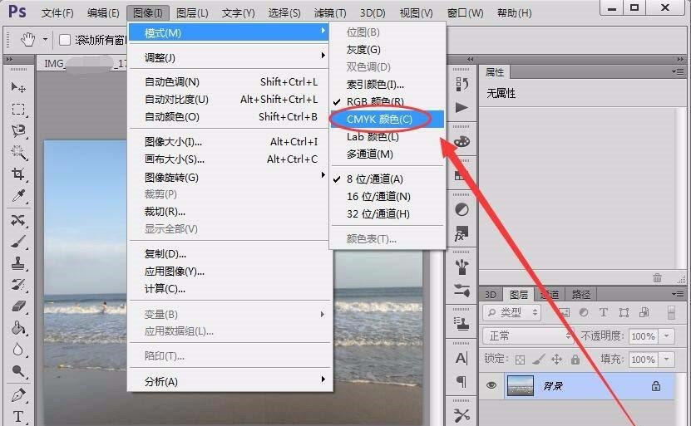The height and width of the screenshot is (426, 691).
Task: Open the Adjustments panel icon
Action: 462,210
